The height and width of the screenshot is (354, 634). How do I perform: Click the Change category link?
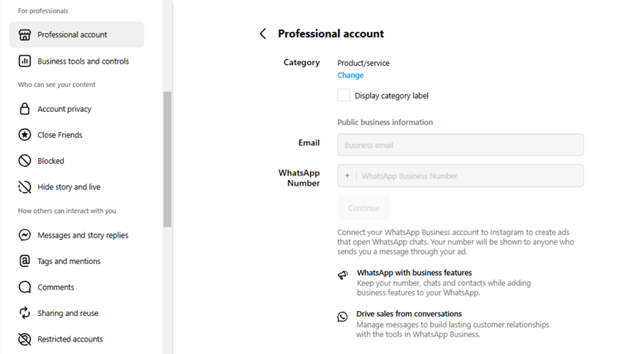(x=350, y=75)
